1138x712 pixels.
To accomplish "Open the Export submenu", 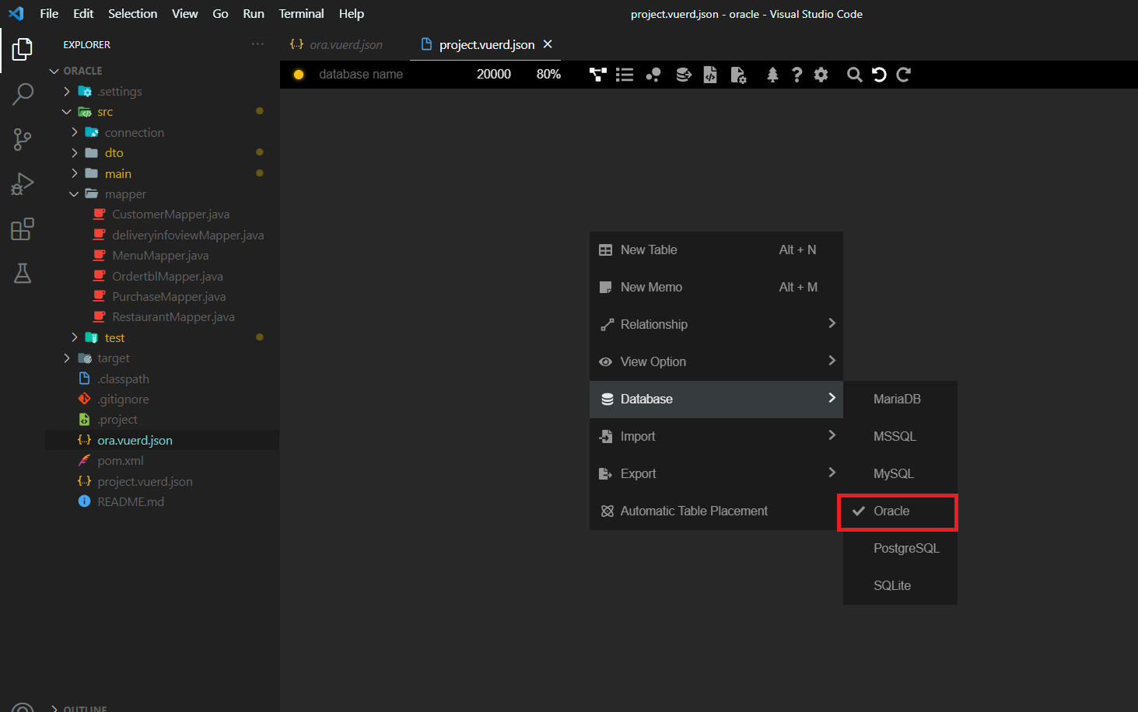I will coord(716,474).
